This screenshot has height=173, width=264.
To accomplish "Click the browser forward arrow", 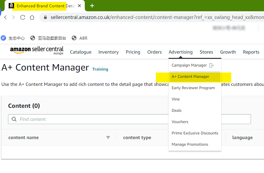I will [13, 17].
